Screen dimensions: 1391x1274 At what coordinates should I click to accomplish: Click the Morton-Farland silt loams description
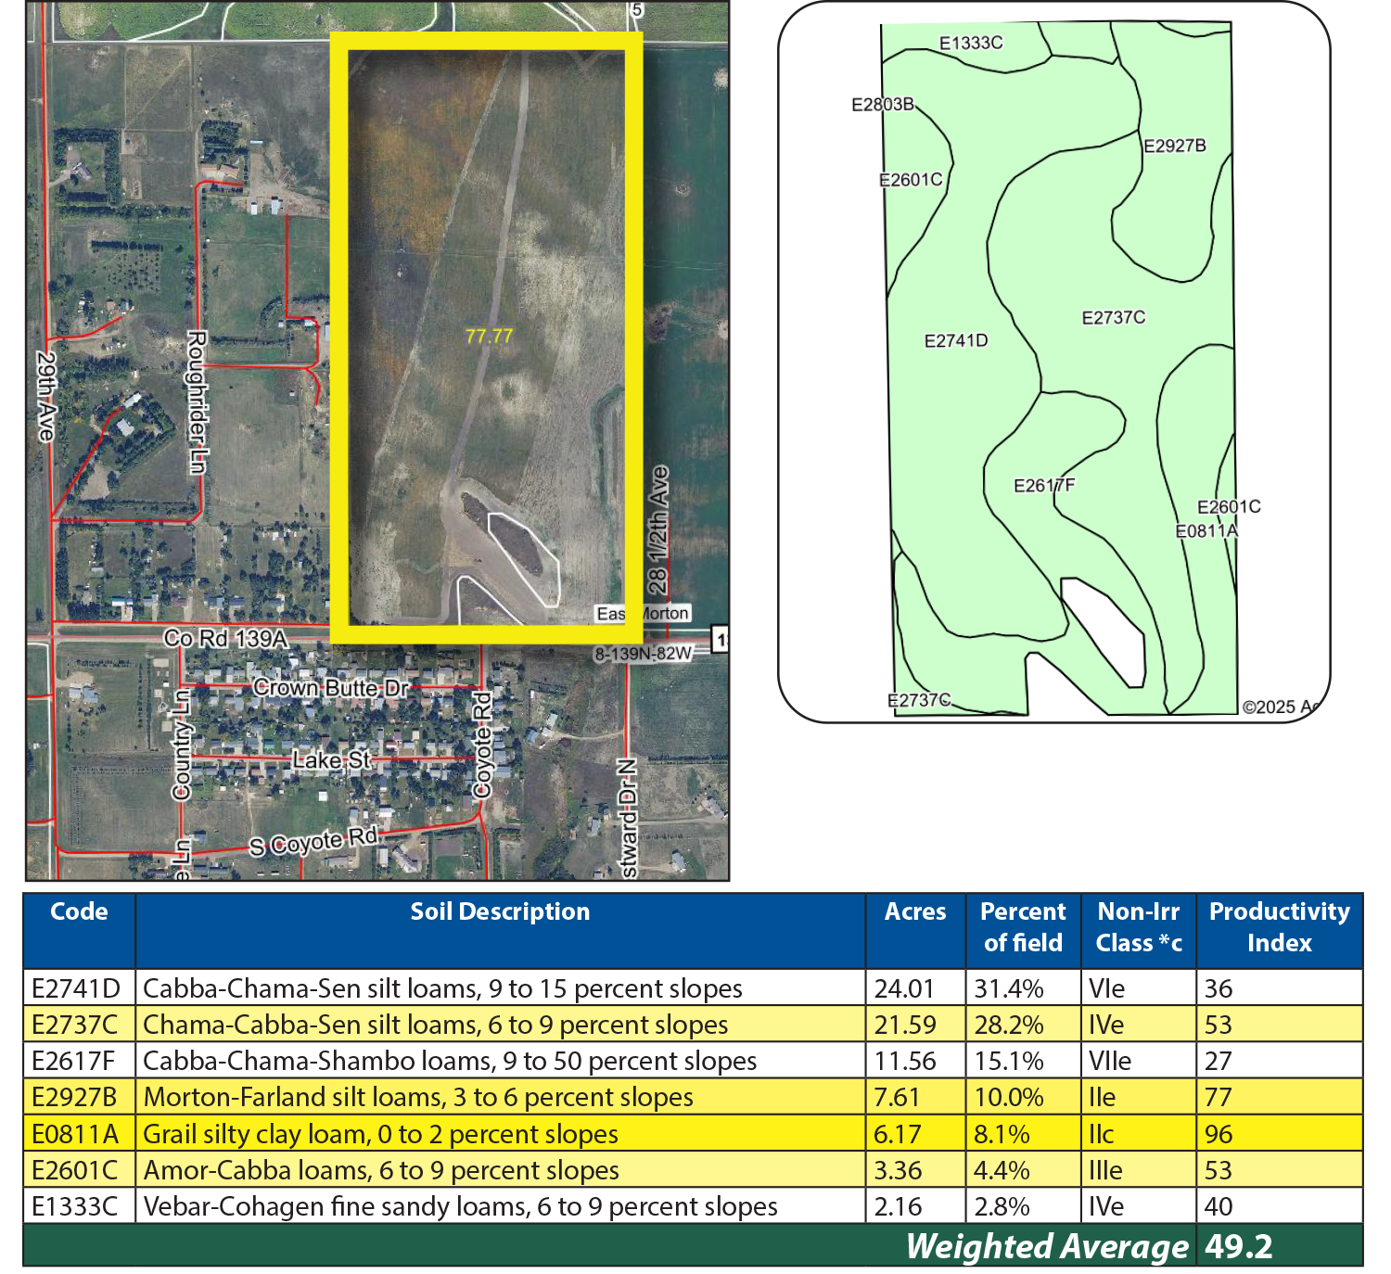click(x=418, y=1098)
